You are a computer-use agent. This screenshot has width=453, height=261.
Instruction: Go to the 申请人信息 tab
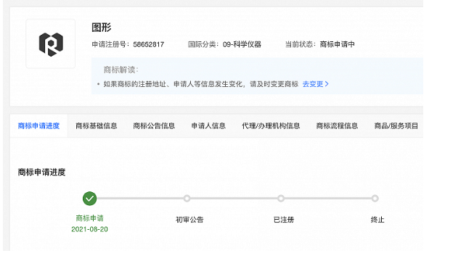(208, 125)
